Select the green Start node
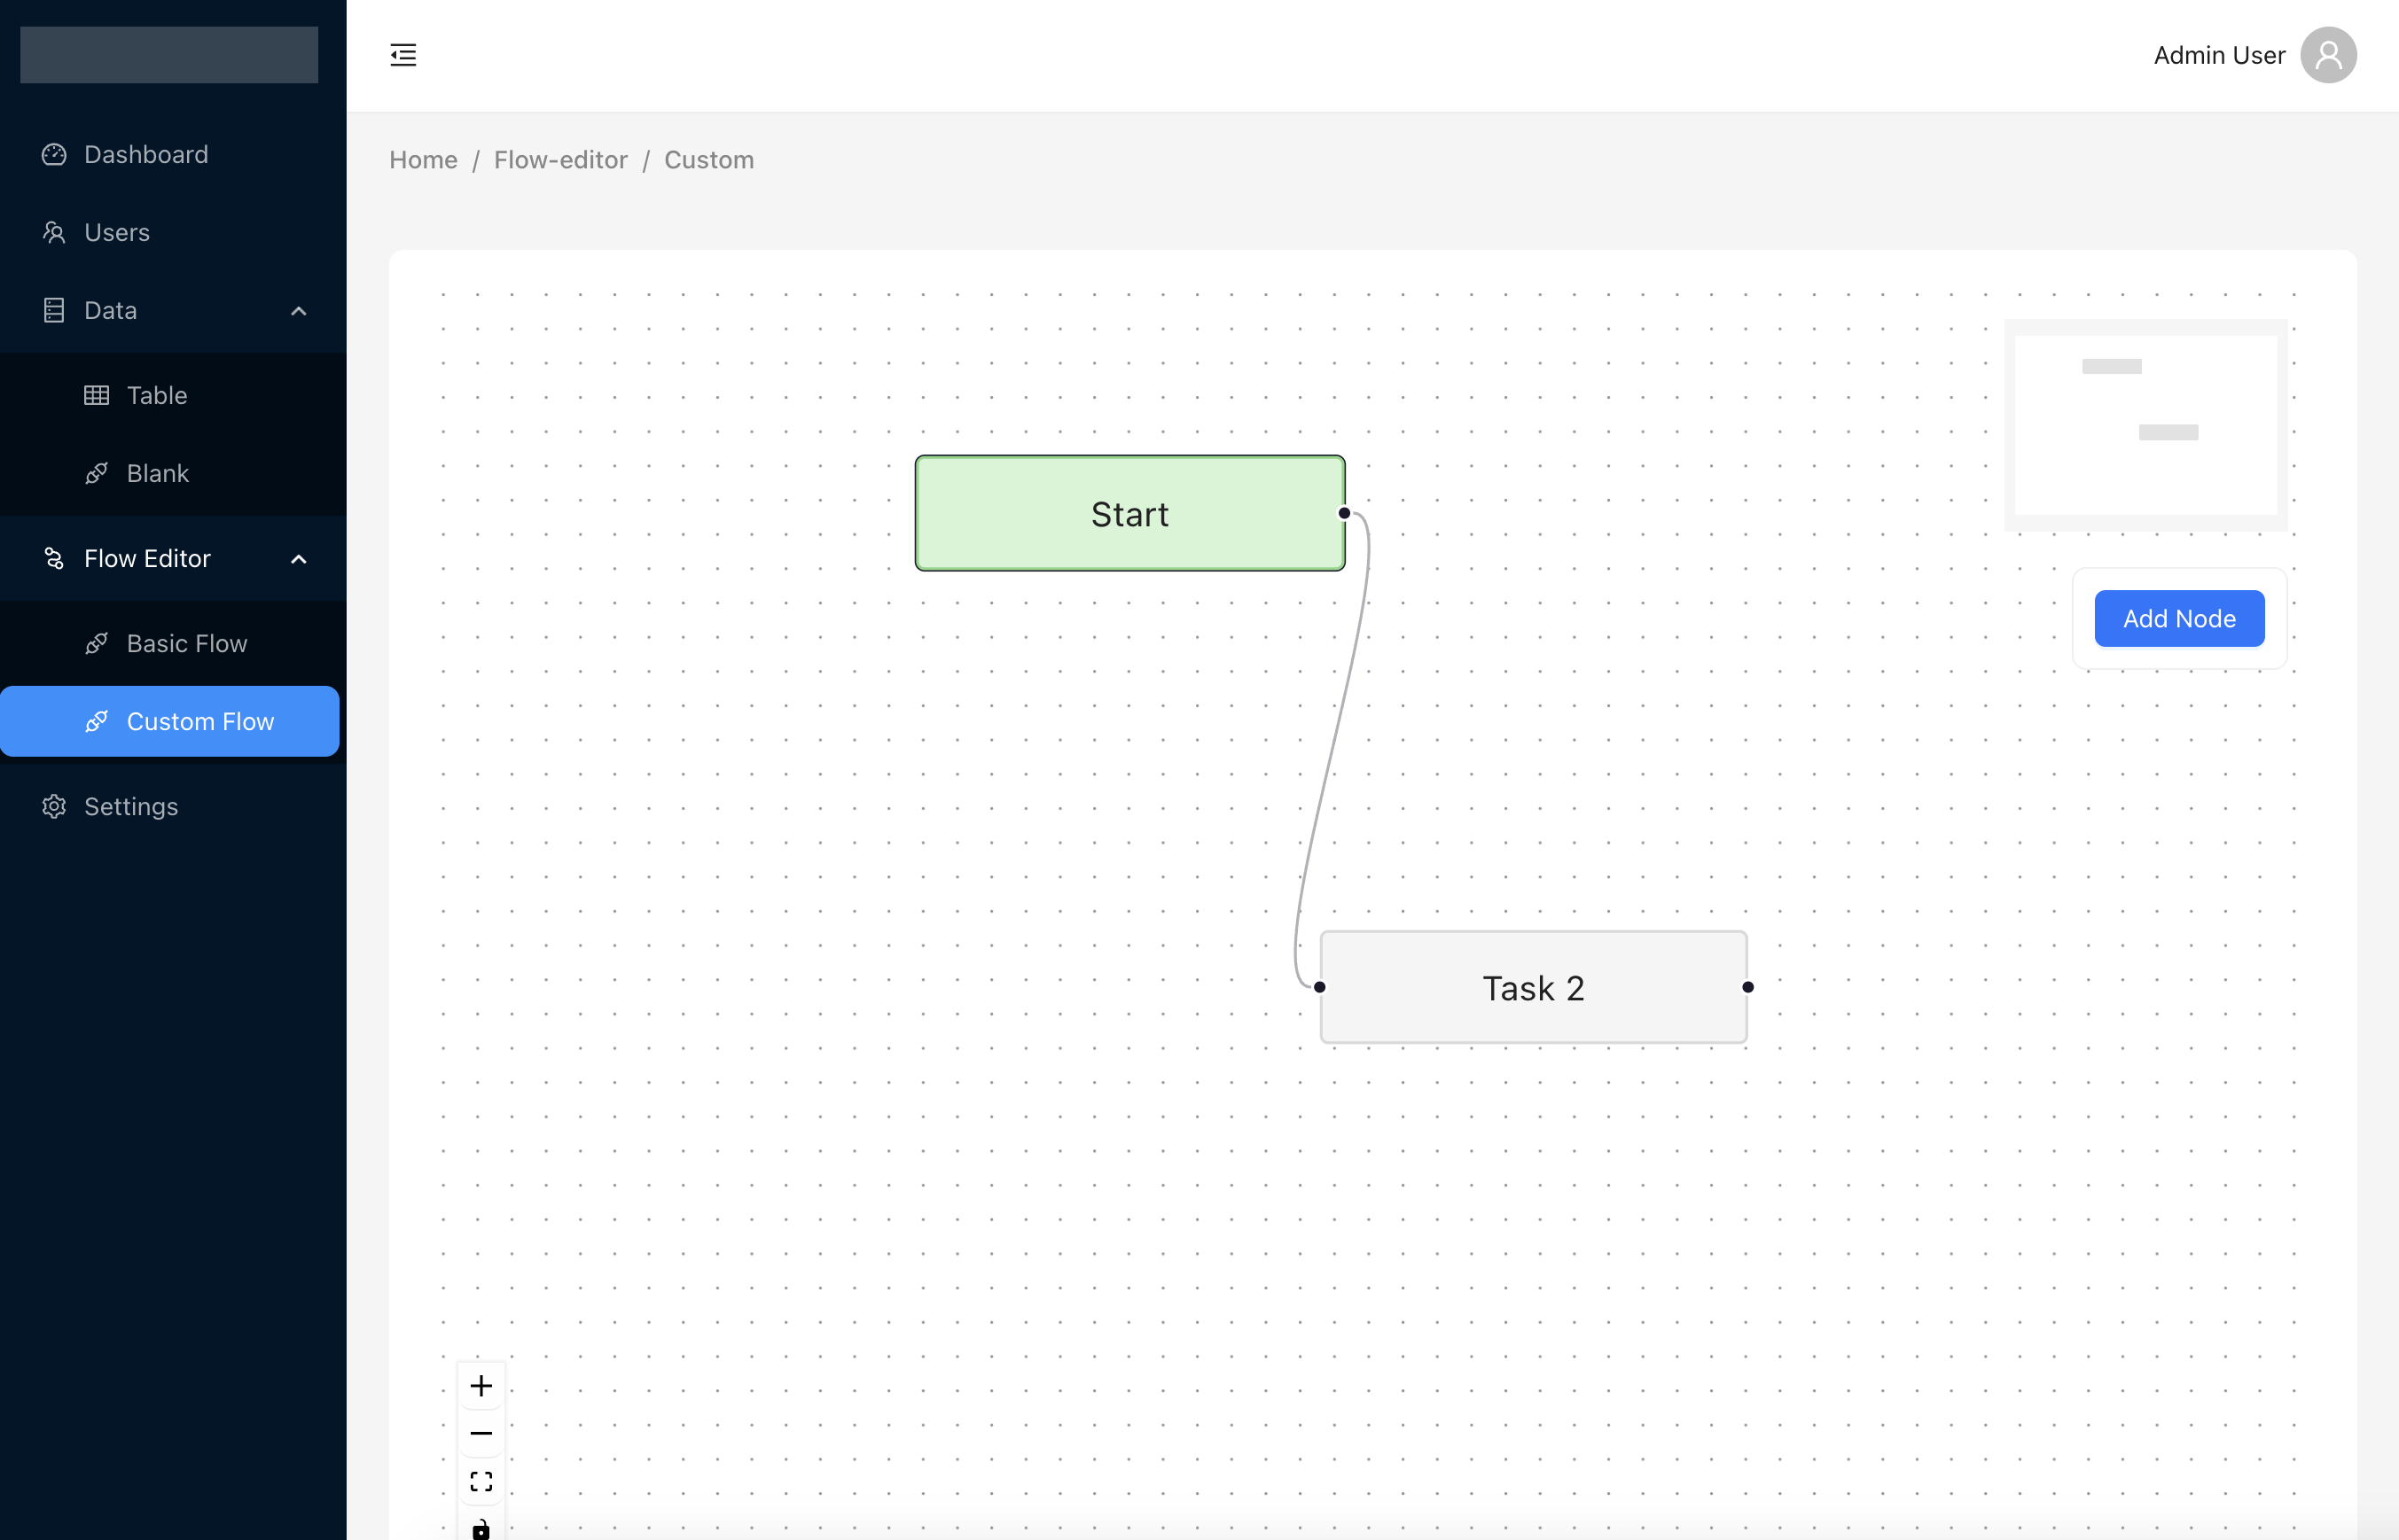This screenshot has width=2399, height=1540. coord(1129,514)
